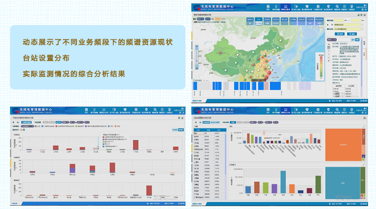This screenshot has height=209, width=376.
Task: Click the 重置 reset button in the map query panel
Action: pyautogui.click(x=339, y=34)
